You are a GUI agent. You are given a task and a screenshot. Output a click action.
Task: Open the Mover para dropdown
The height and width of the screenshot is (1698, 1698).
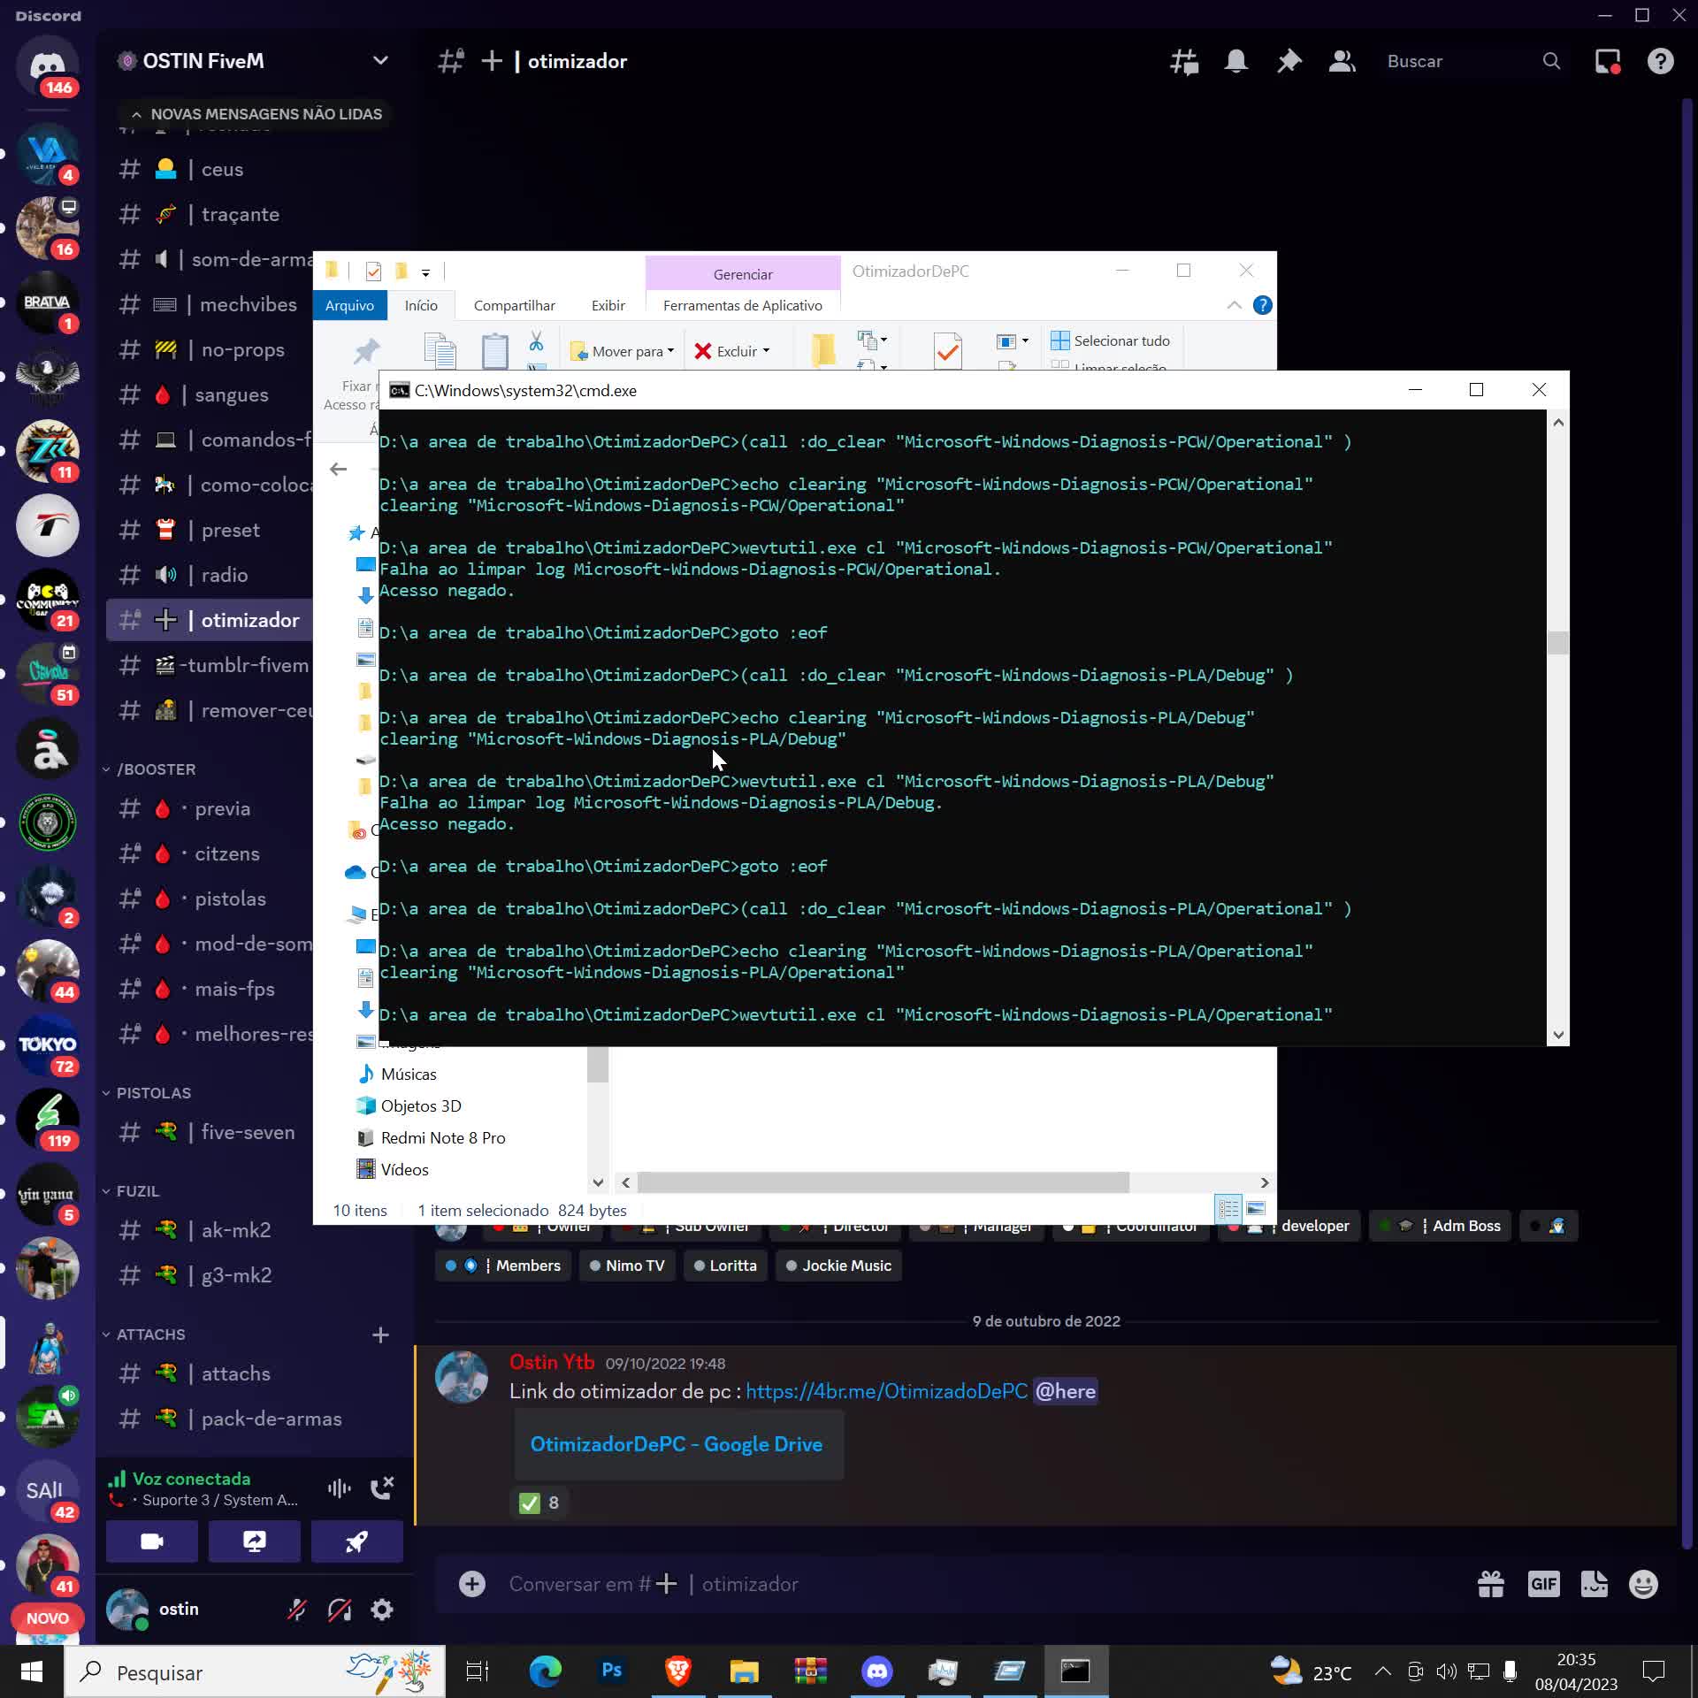[x=669, y=350]
